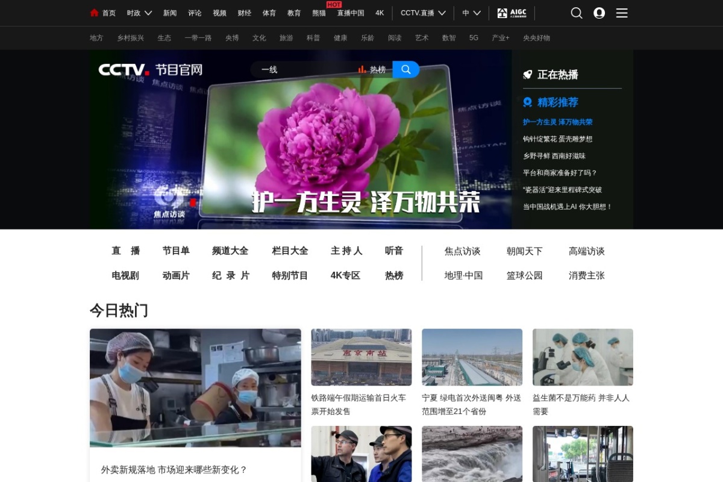Open the 护一方生灵 泽万物共荣 recommendation link

click(x=557, y=122)
